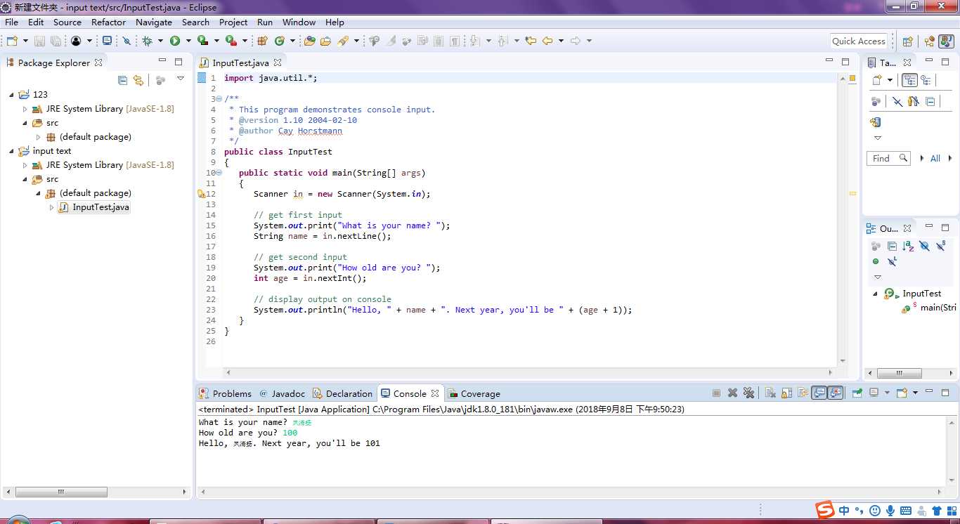Viewport: 960px width, 524px height.
Task: Click Remove Launch icon in Console
Action: [x=732, y=393]
